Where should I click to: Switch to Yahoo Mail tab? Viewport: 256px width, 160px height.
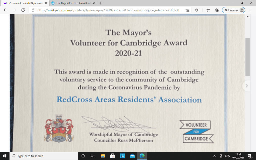24,3
